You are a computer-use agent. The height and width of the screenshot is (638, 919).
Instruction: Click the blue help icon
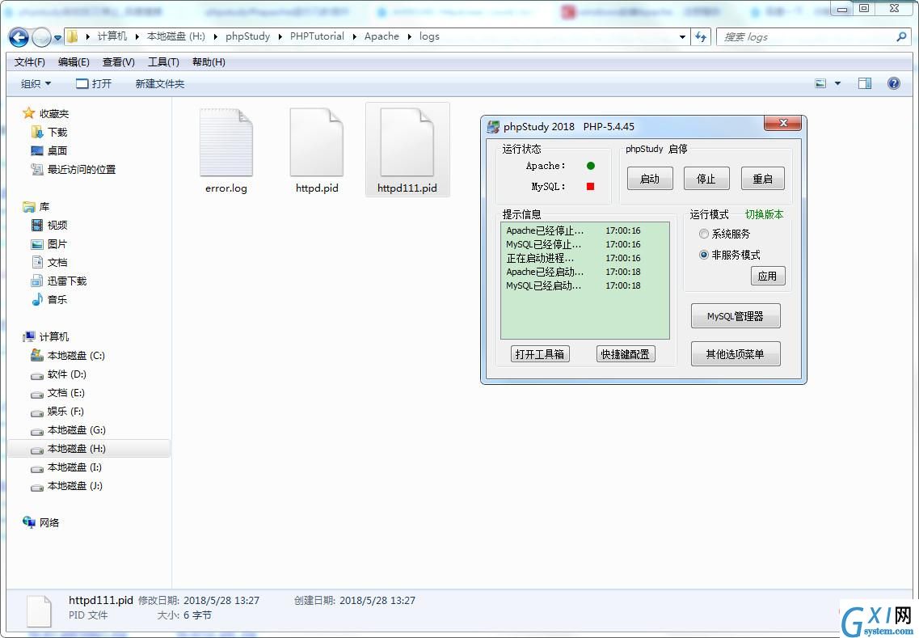(893, 83)
